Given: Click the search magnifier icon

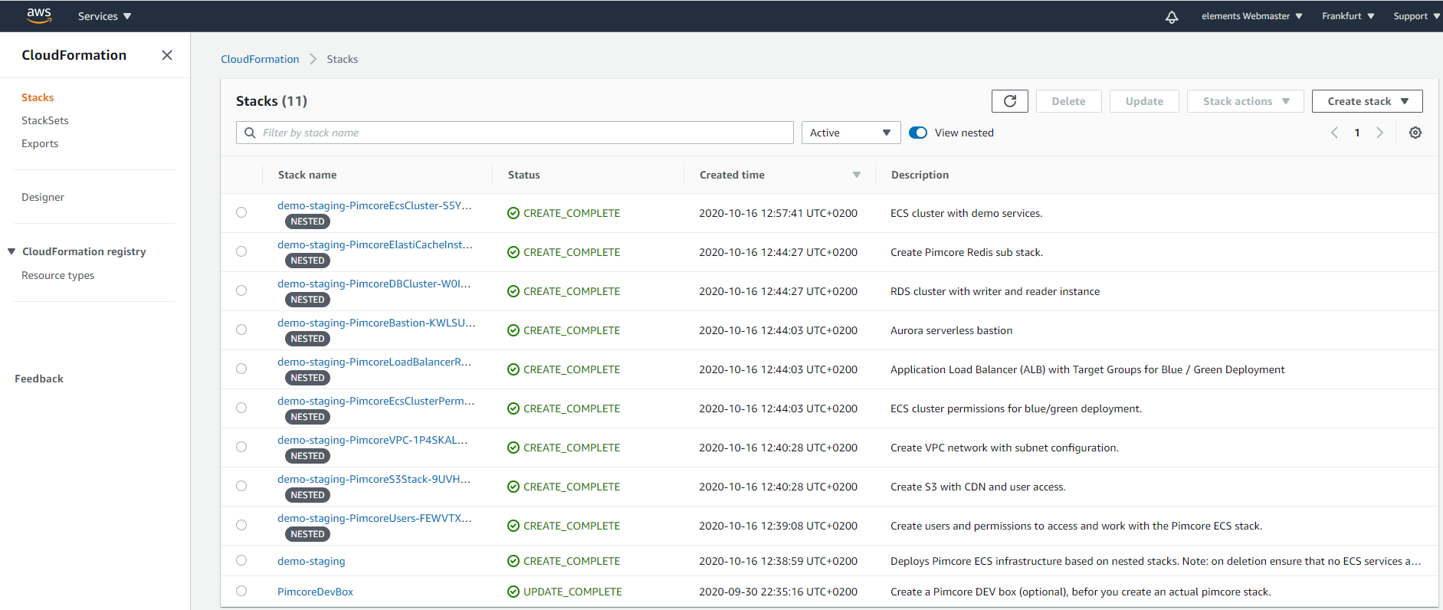Looking at the screenshot, I should click(x=250, y=133).
